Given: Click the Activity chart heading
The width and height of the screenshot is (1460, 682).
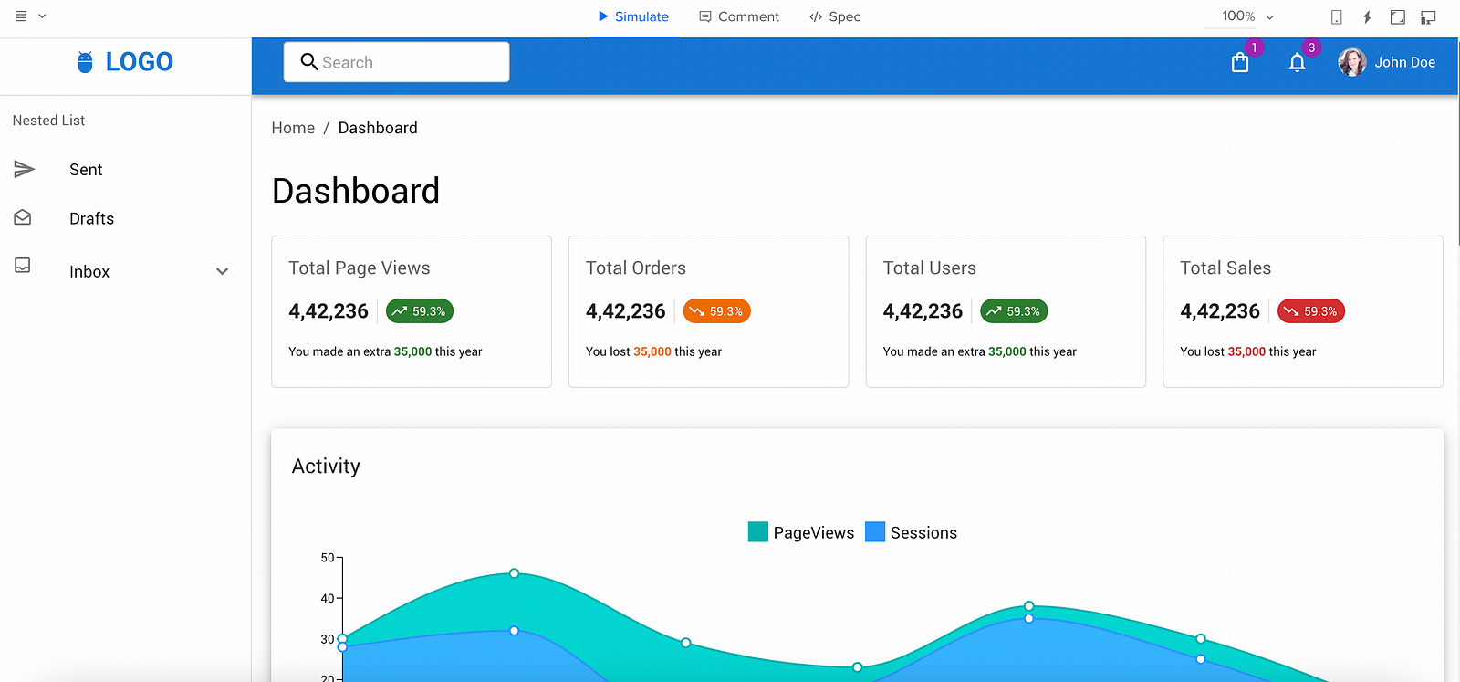Looking at the screenshot, I should (x=326, y=466).
